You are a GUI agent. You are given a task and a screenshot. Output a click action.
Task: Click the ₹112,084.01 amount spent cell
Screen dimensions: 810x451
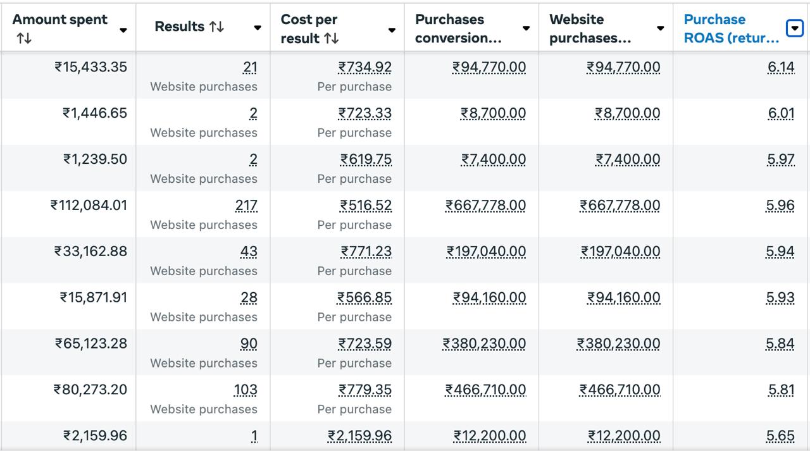click(89, 206)
